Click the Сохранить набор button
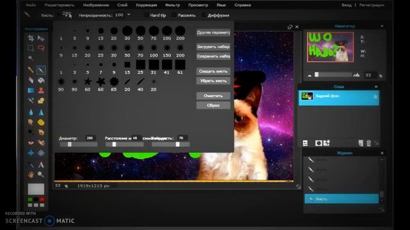This screenshot has width=410, height=230. pyautogui.click(x=213, y=56)
